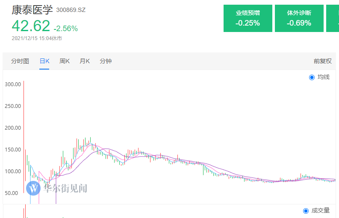Click the stock code 300869.SZ

(71, 10)
